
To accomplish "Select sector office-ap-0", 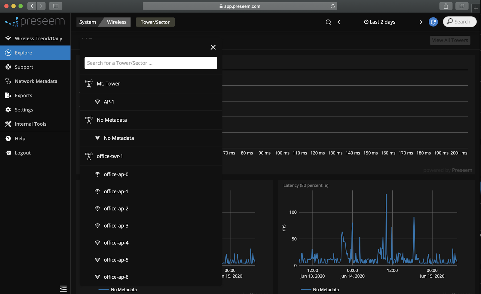I will click(x=151, y=174).
